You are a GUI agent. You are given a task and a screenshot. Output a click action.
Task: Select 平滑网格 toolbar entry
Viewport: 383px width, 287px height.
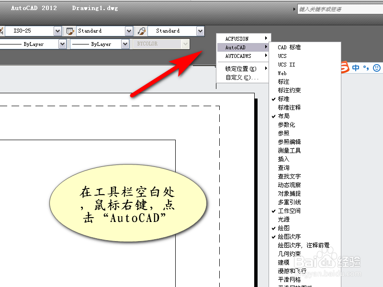pos(305,279)
